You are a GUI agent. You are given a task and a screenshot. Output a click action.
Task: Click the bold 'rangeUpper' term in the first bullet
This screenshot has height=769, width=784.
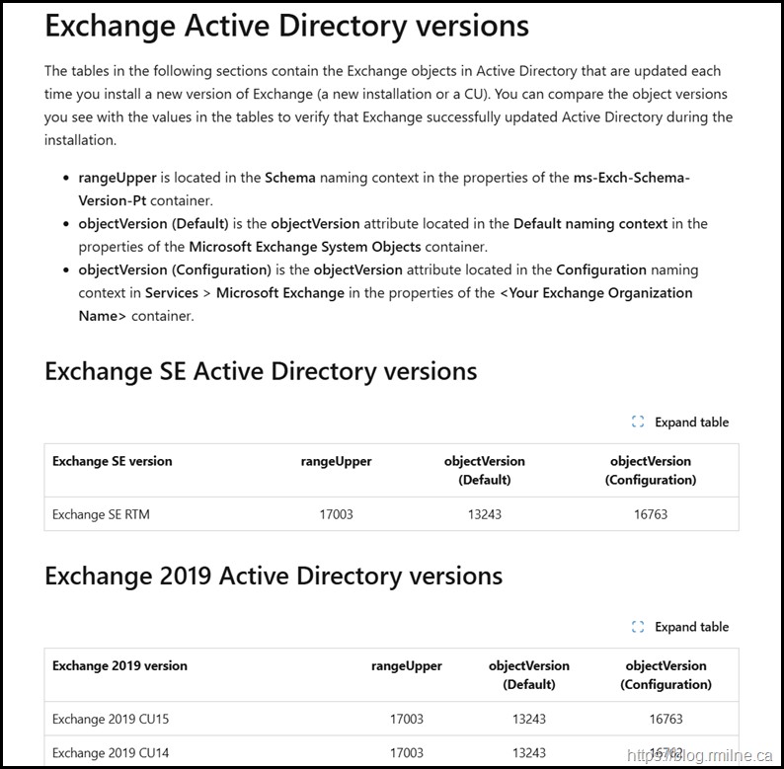point(118,178)
